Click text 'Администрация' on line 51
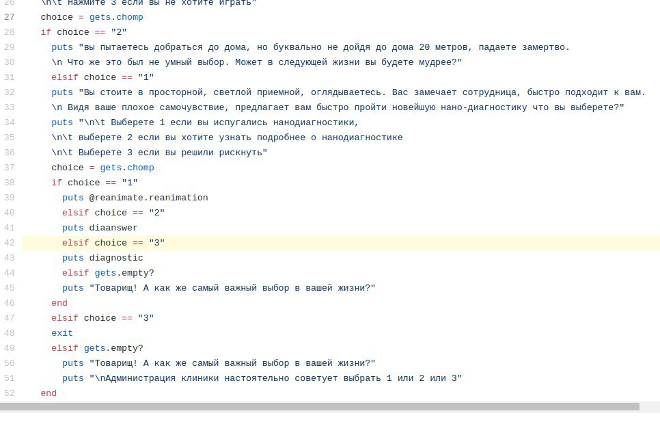 coord(141,379)
